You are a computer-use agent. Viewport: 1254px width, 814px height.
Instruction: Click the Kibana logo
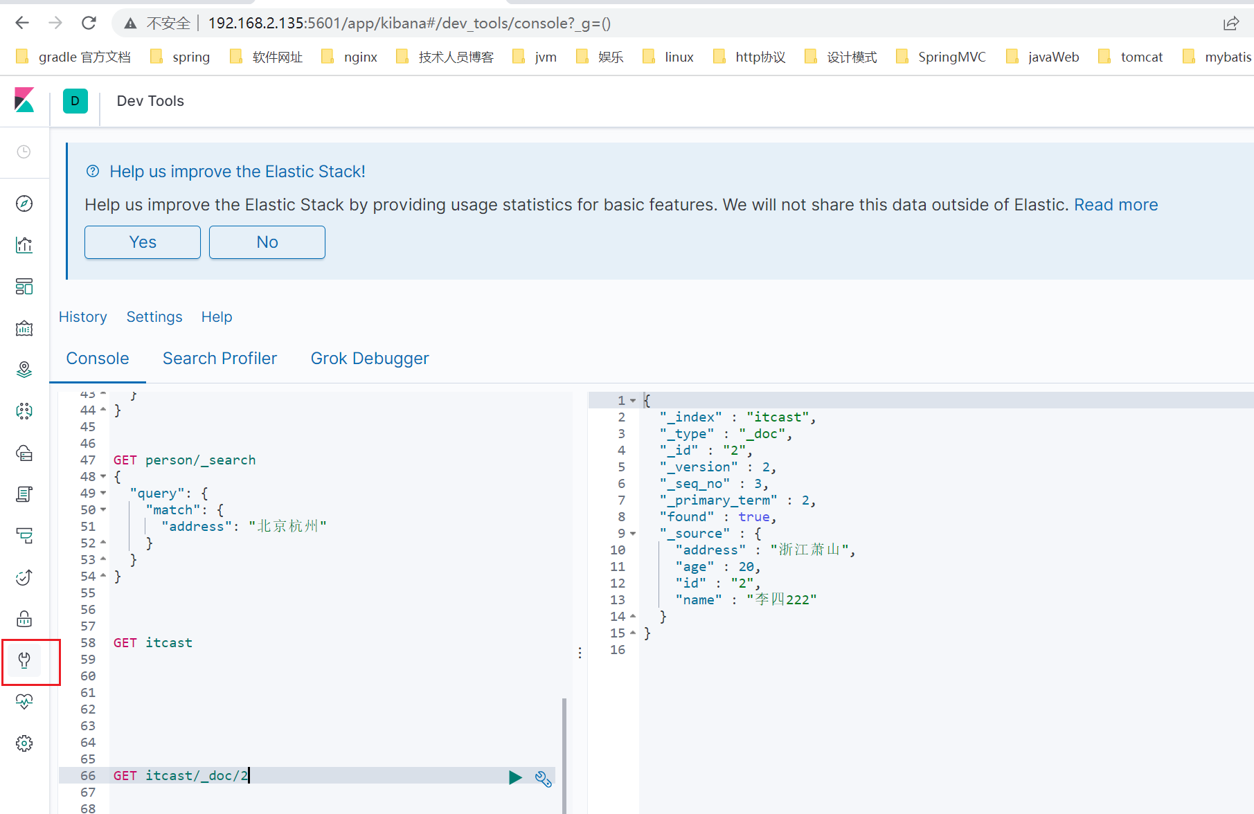[24, 100]
